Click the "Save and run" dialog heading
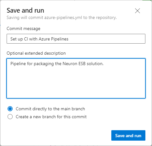Viewport: 152px width, 146px height. (25, 10)
